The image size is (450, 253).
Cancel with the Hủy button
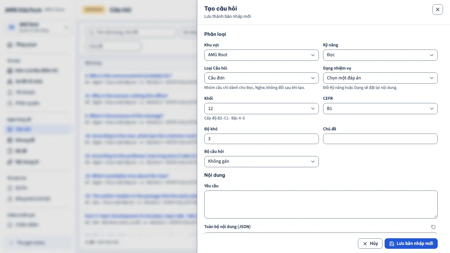(370, 244)
